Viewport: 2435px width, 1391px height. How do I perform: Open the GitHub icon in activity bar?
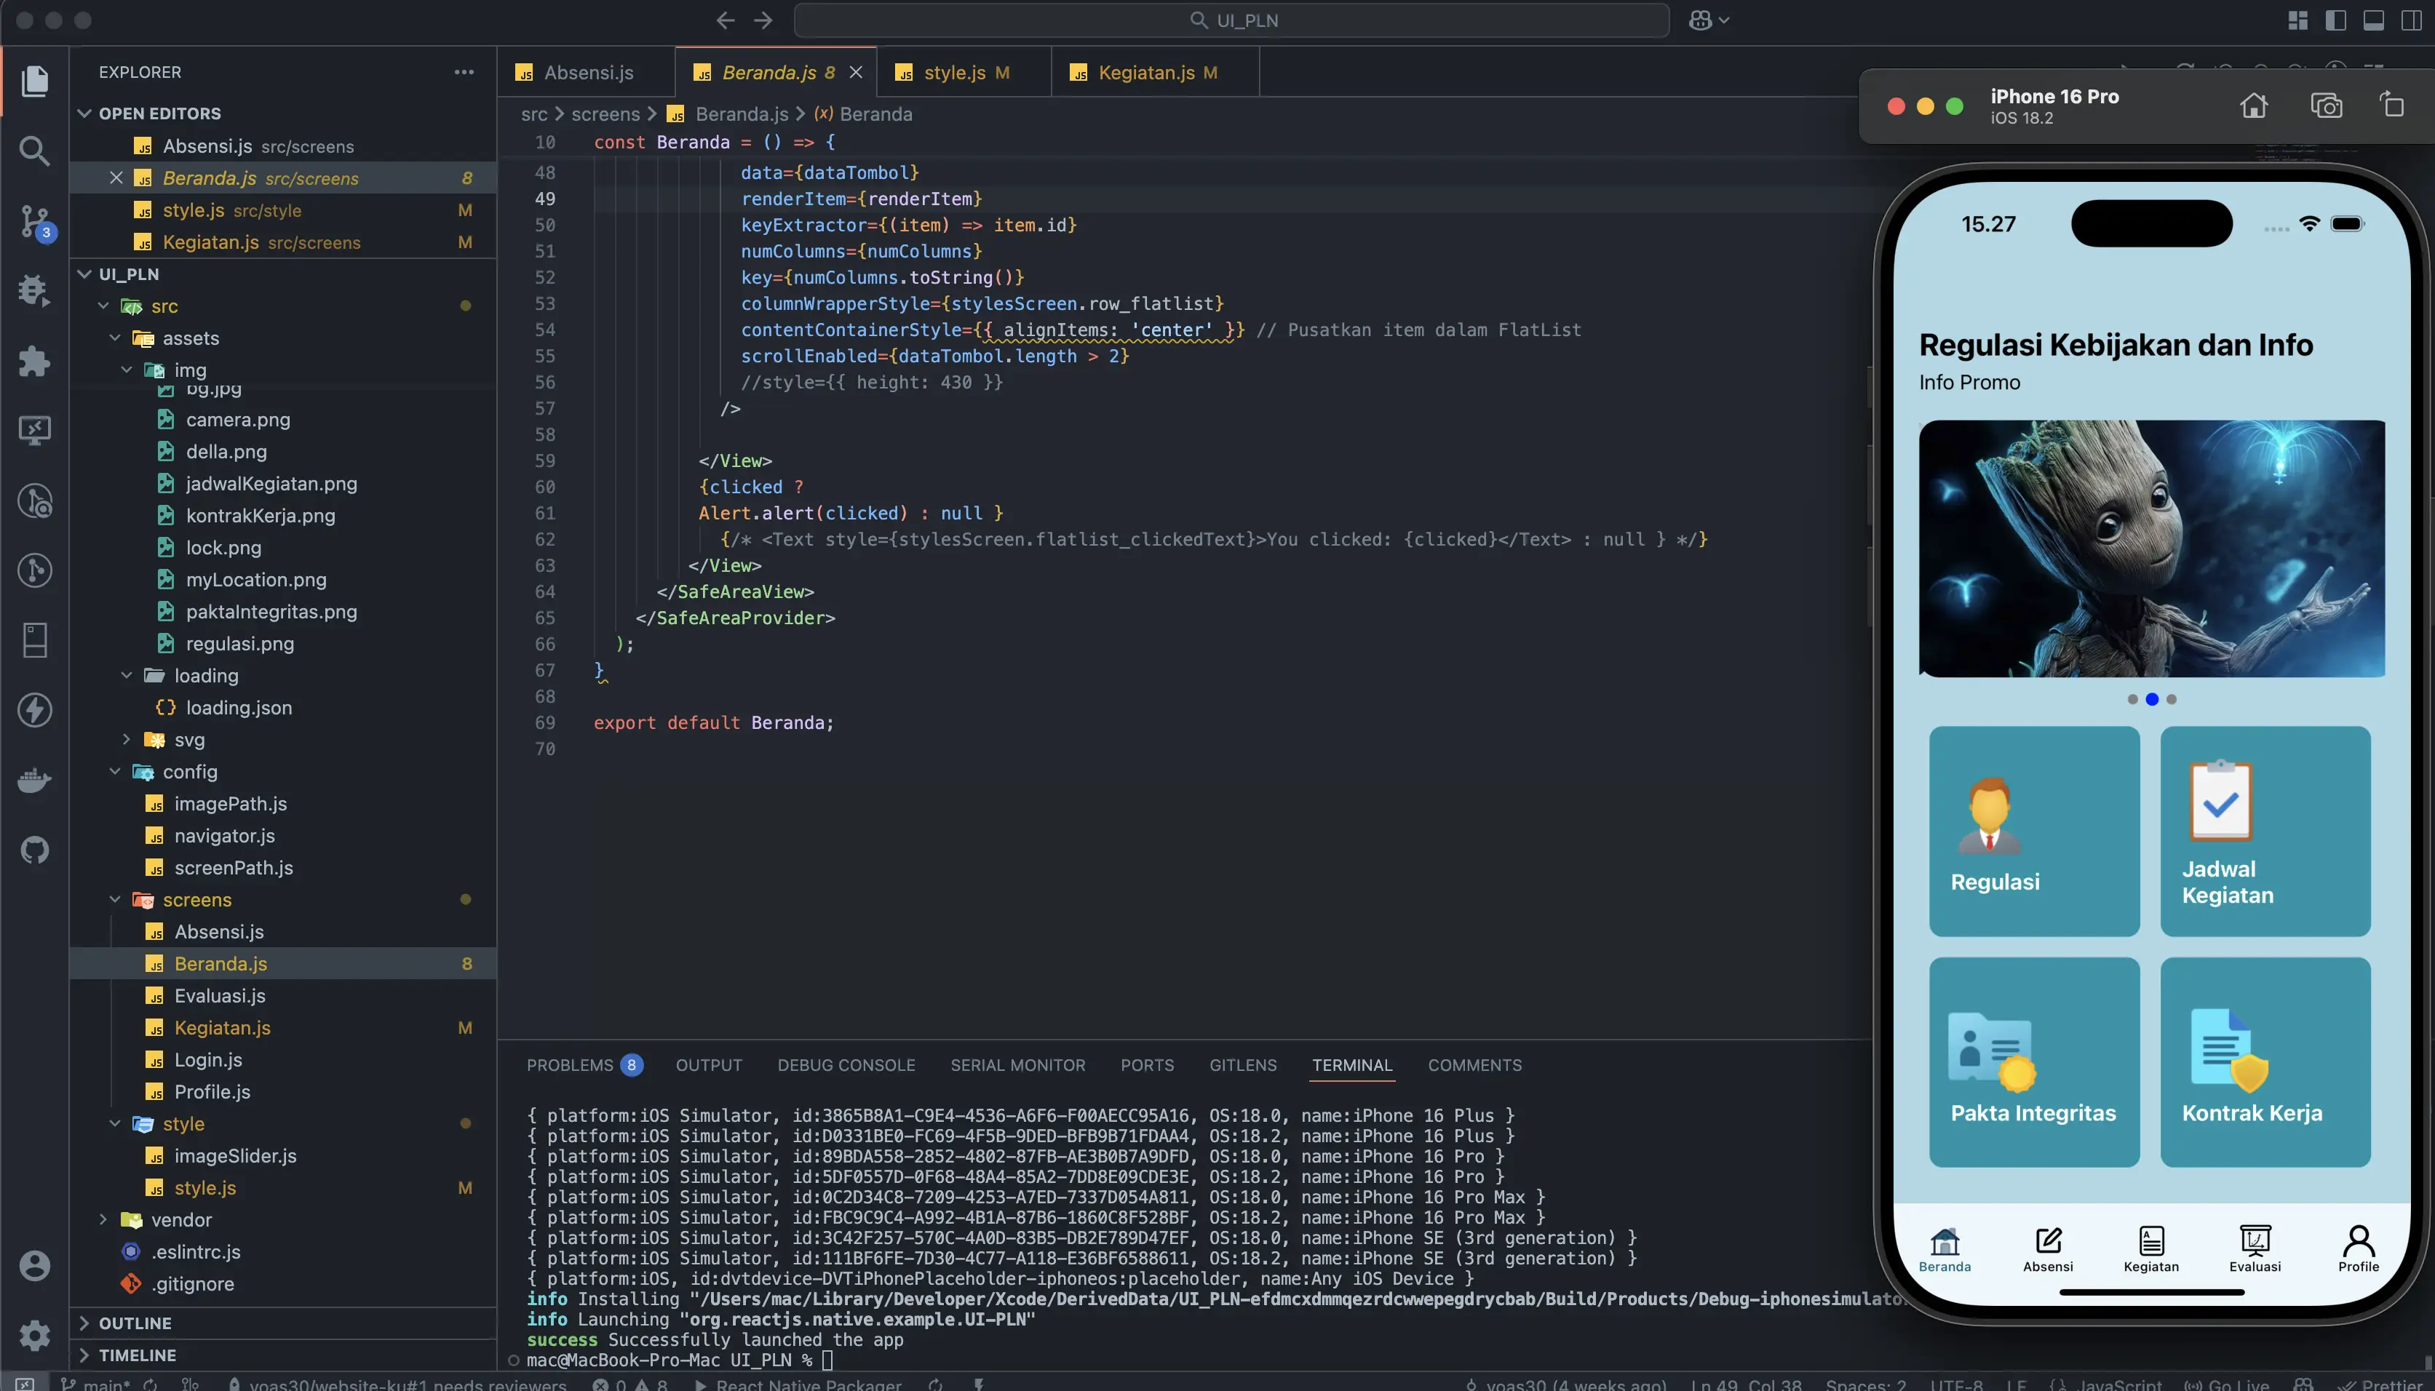(x=34, y=850)
